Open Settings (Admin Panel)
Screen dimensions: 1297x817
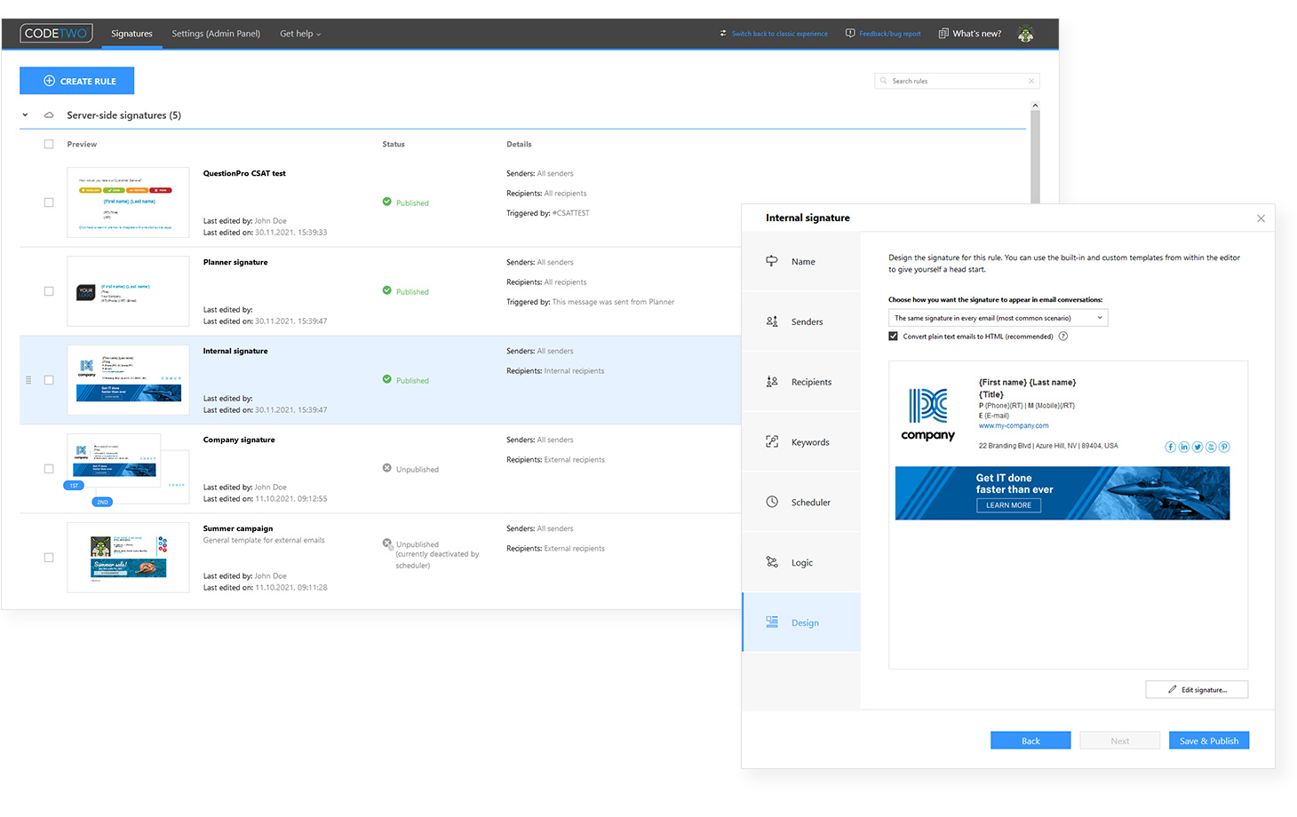coord(216,33)
